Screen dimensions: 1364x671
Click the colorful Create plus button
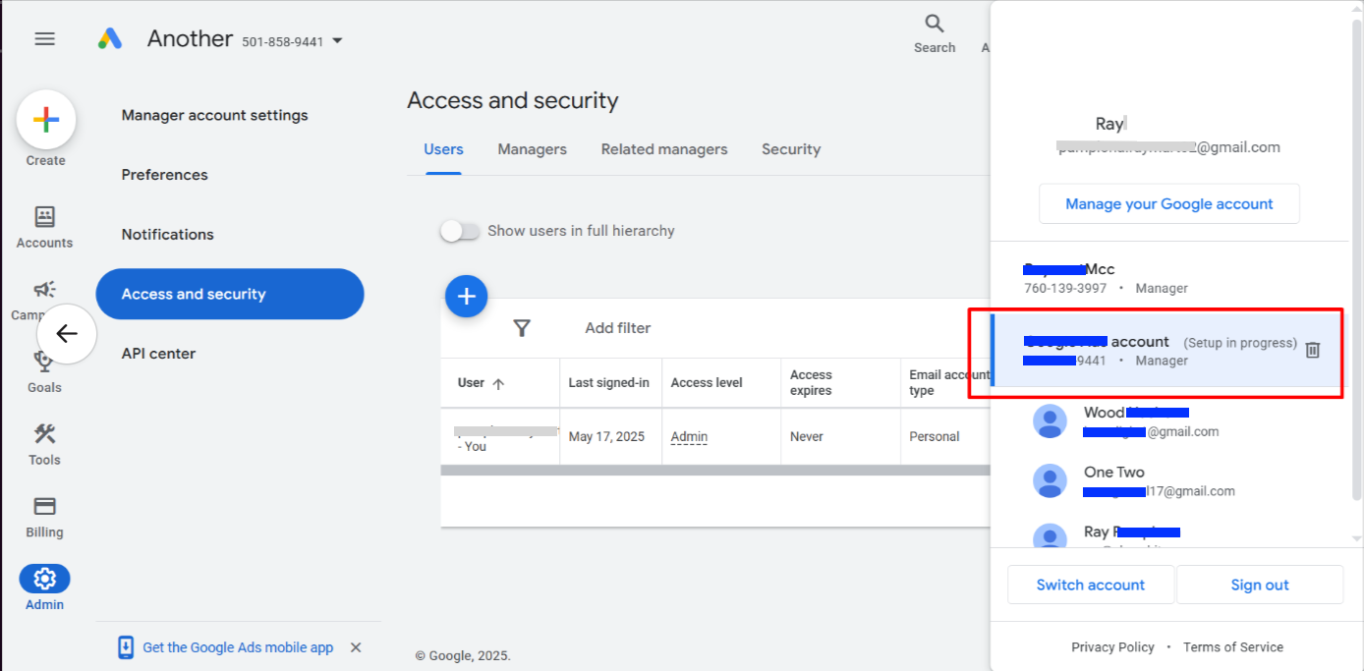(x=46, y=120)
